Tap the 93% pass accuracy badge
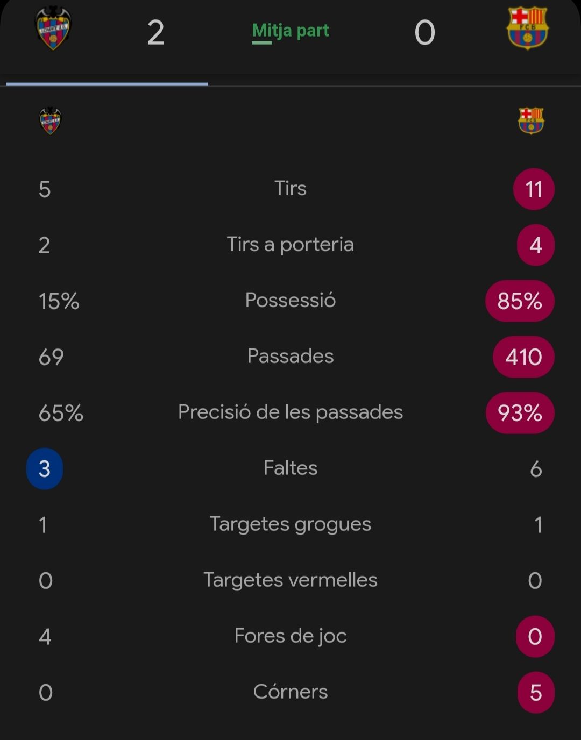This screenshot has height=740, width=581. [x=520, y=413]
